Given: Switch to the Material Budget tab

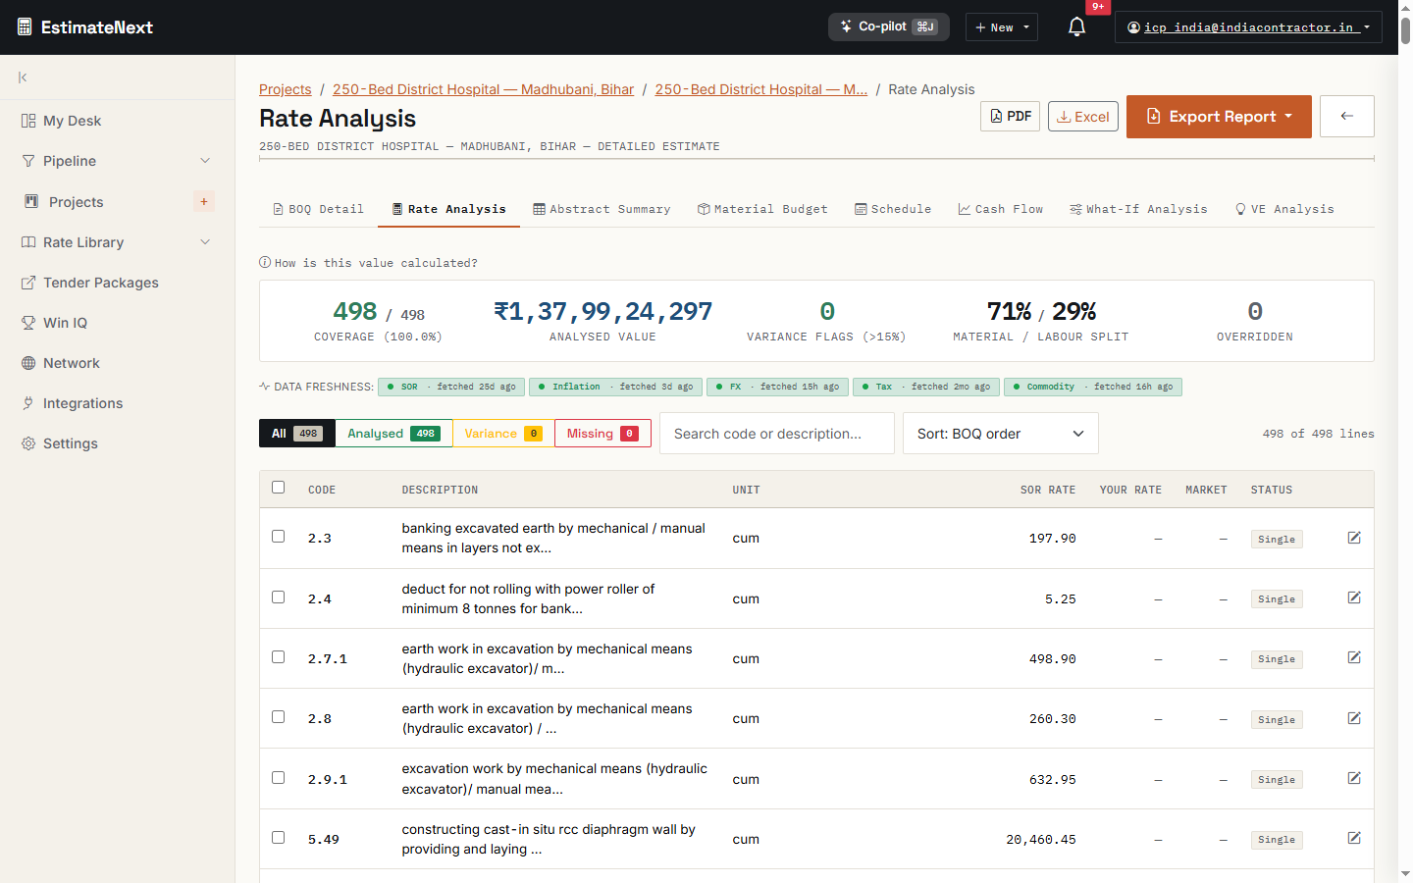Looking at the screenshot, I should (762, 209).
